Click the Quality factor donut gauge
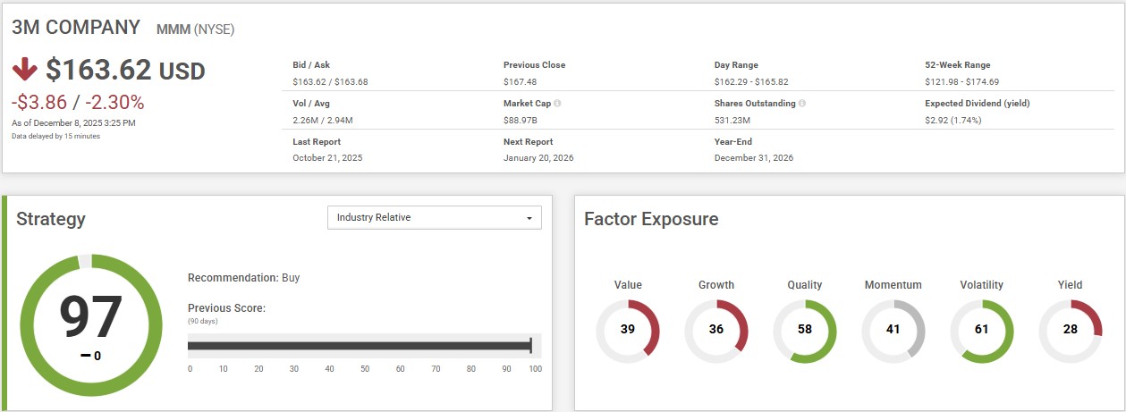The image size is (1126, 412). (x=804, y=331)
